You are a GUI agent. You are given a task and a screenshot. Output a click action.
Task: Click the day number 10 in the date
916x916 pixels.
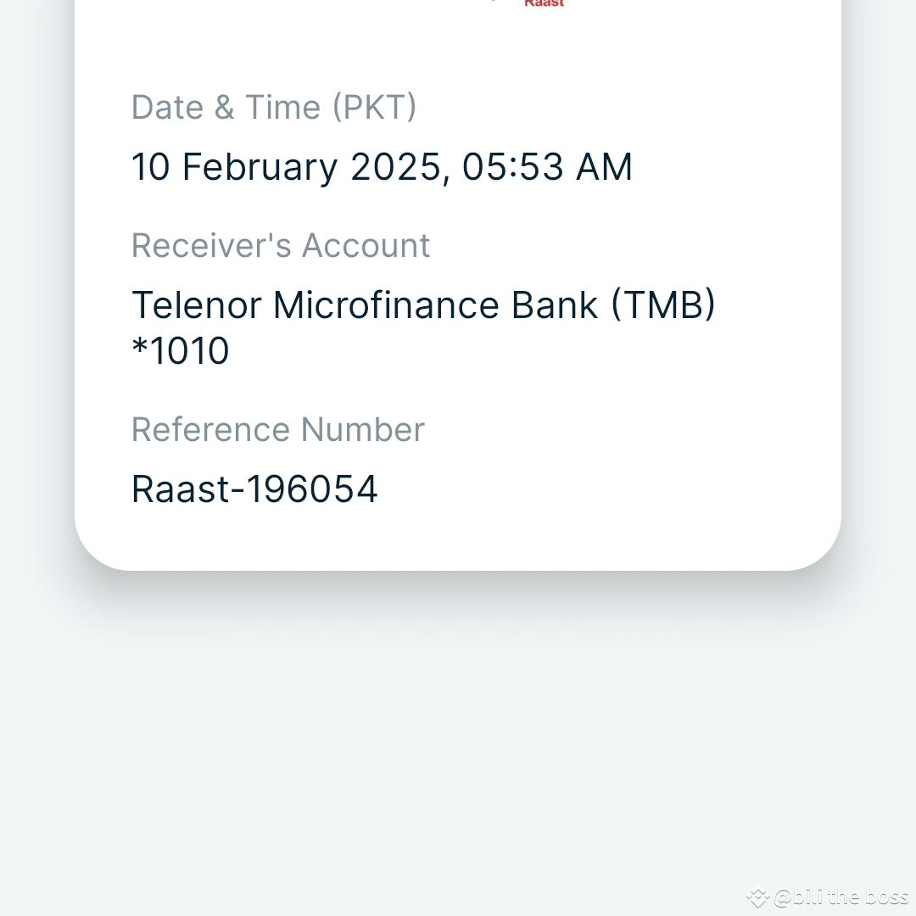151,167
